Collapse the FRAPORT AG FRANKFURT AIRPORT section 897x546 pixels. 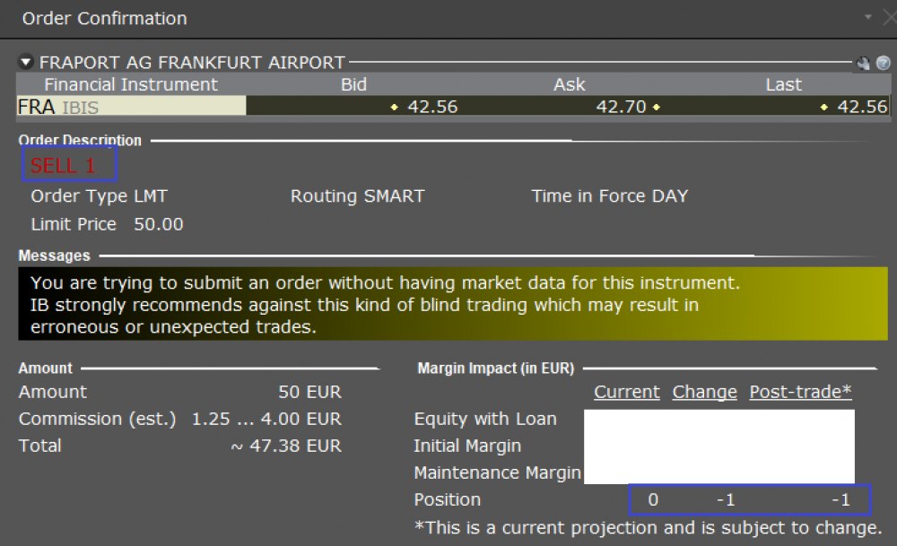pos(26,61)
